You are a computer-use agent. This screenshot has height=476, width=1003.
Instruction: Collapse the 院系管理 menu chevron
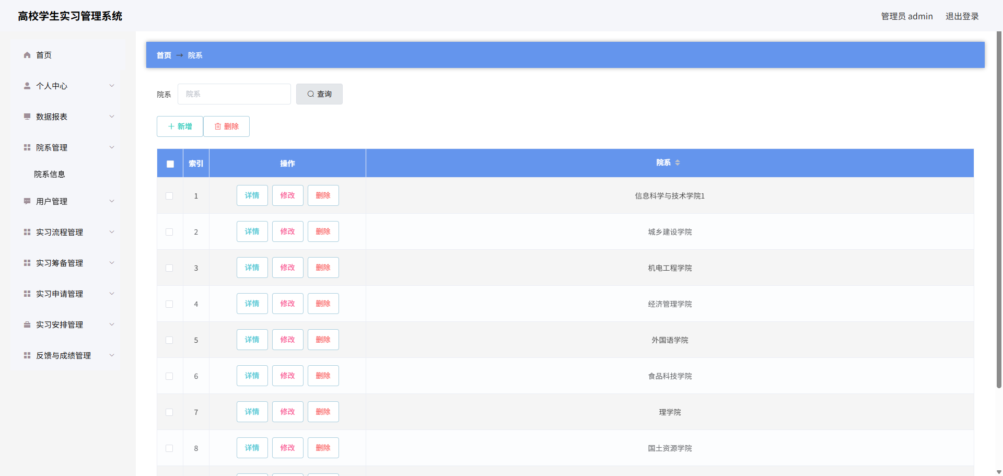pyautogui.click(x=111, y=147)
